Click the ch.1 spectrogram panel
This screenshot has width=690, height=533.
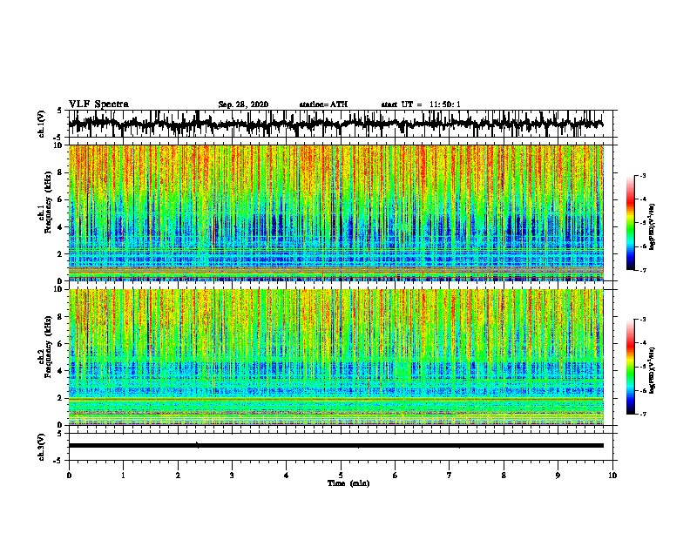click(x=336, y=213)
